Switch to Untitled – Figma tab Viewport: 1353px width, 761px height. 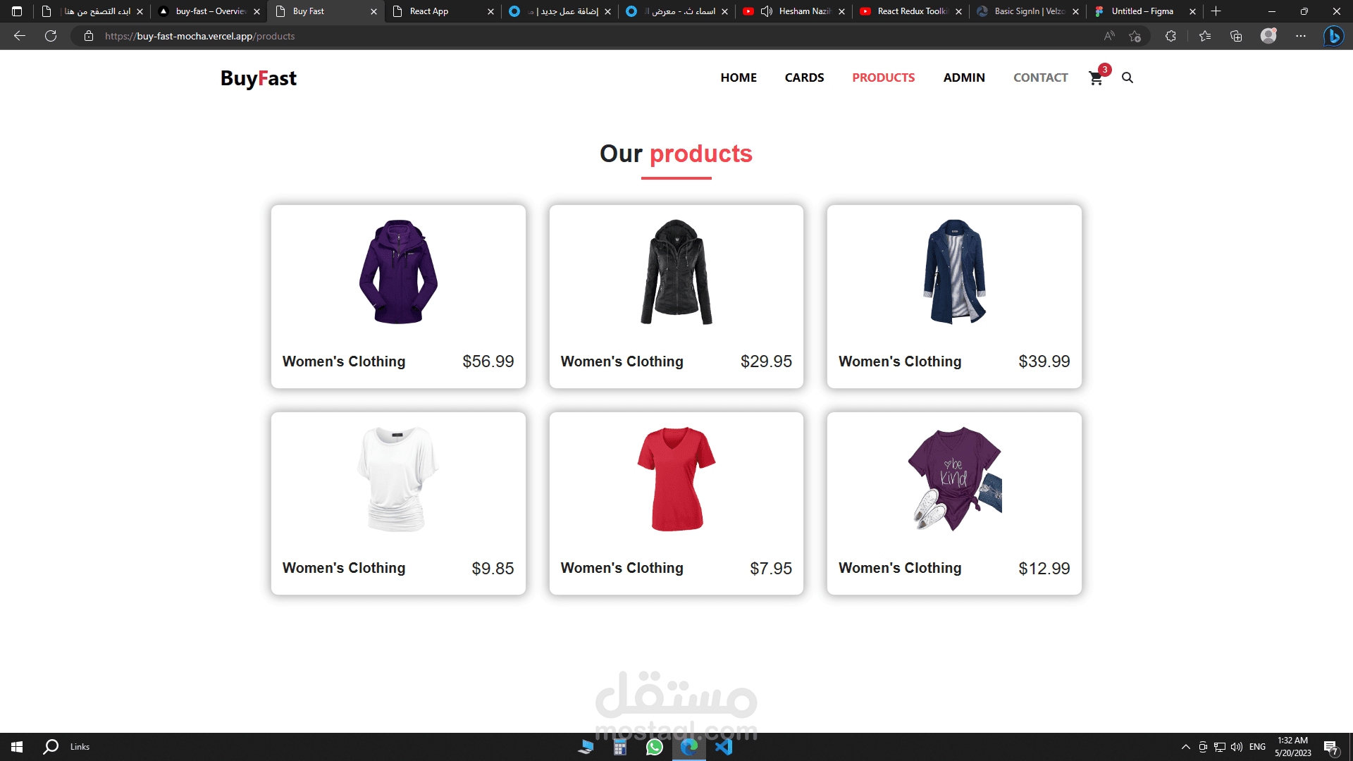[x=1142, y=11]
